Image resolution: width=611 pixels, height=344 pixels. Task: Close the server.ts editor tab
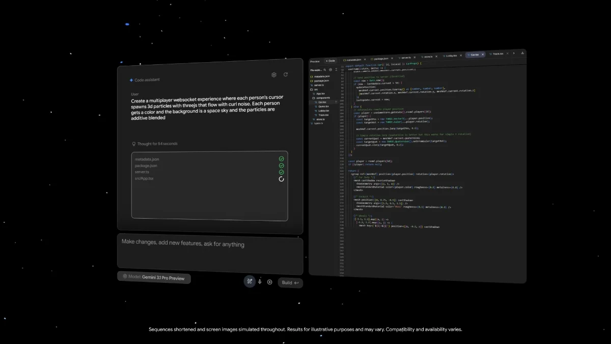414,57
